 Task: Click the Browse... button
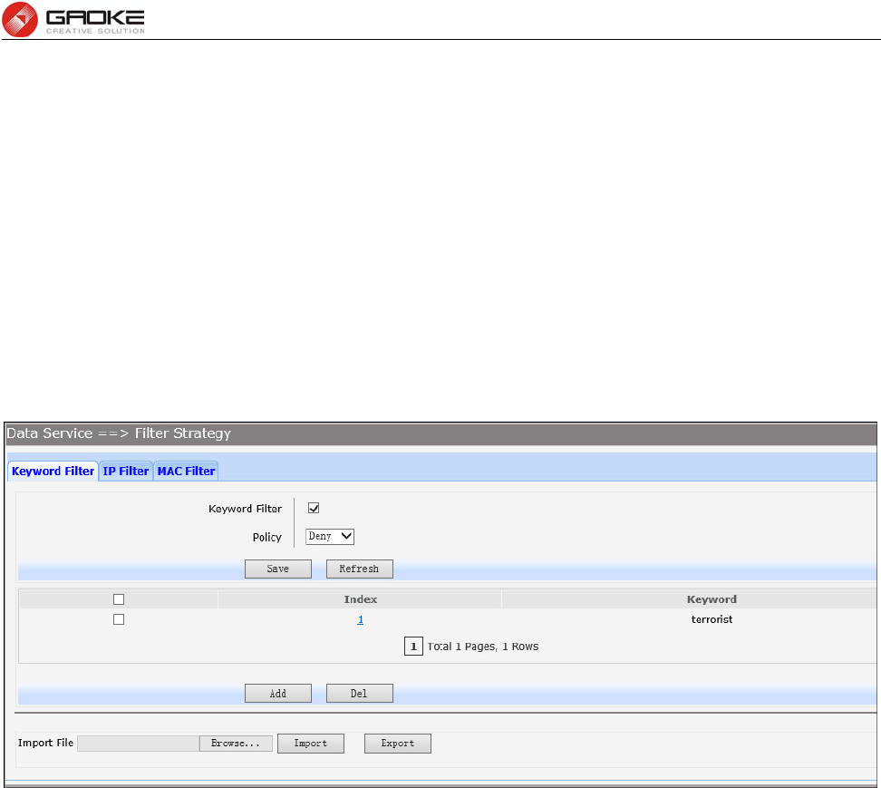click(236, 743)
